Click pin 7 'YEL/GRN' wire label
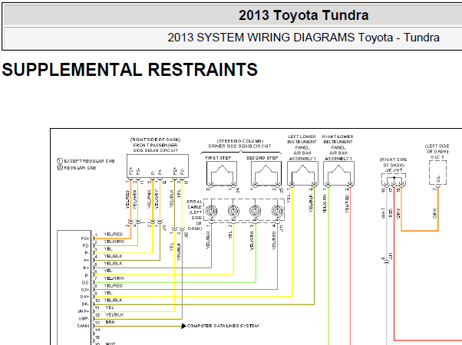The height and width of the screenshot is (345, 462). tap(114, 278)
